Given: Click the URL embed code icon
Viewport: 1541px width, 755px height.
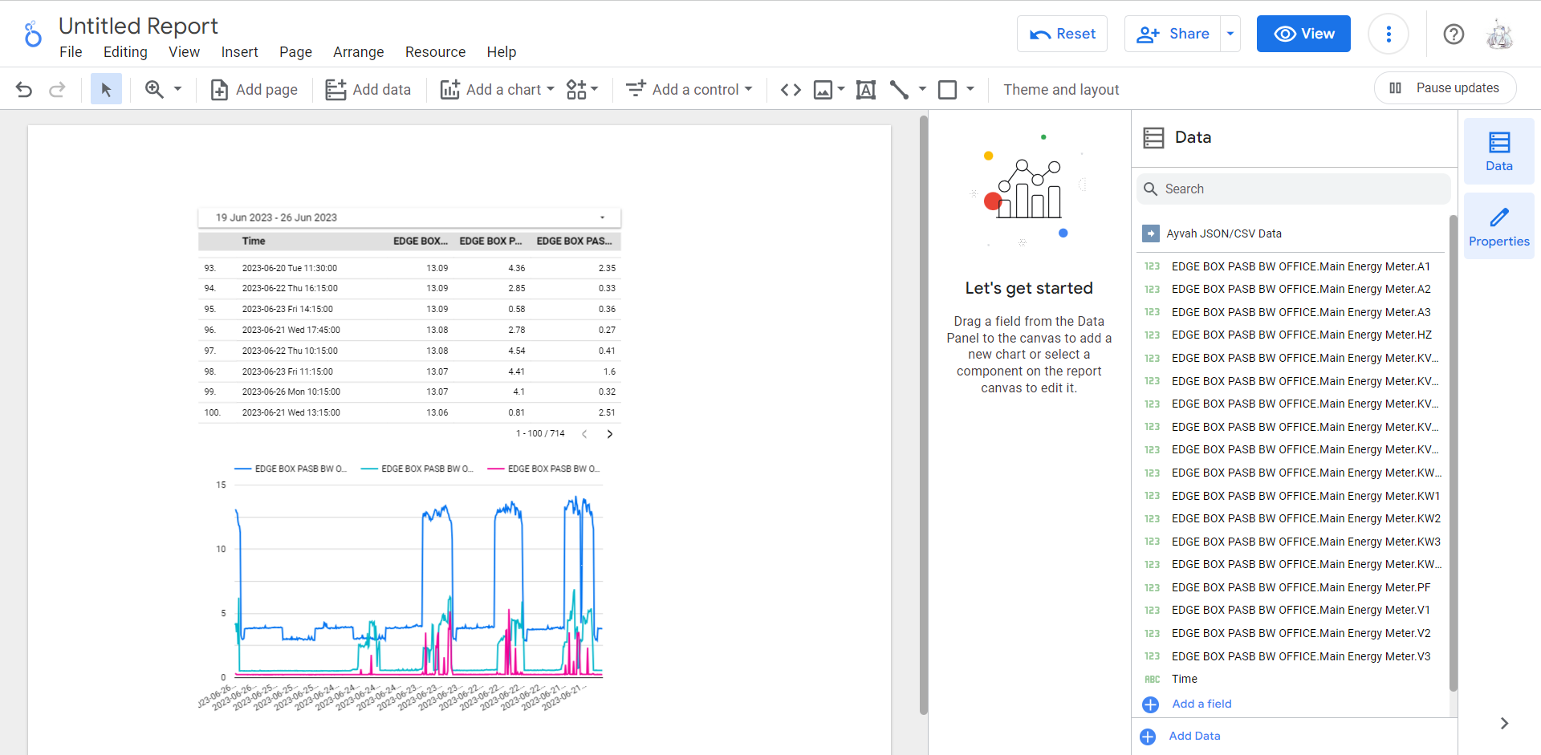Looking at the screenshot, I should click(791, 90).
